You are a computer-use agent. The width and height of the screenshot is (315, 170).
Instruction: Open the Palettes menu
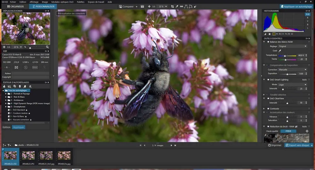[81, 2]
